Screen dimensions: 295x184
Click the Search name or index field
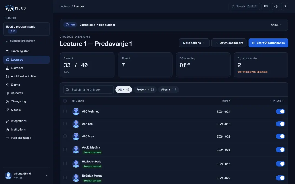point(88,90)
